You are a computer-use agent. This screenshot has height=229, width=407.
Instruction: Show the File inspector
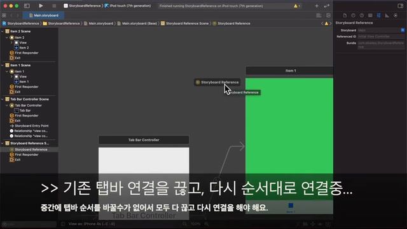[x=345, y=15]
